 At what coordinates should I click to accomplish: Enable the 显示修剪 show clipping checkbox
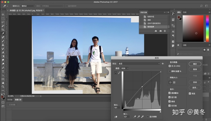(148, 117)
